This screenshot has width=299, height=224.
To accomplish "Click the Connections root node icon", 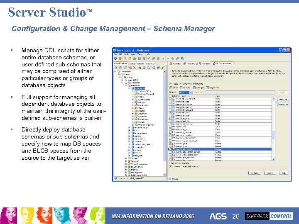I will [118, 72].
